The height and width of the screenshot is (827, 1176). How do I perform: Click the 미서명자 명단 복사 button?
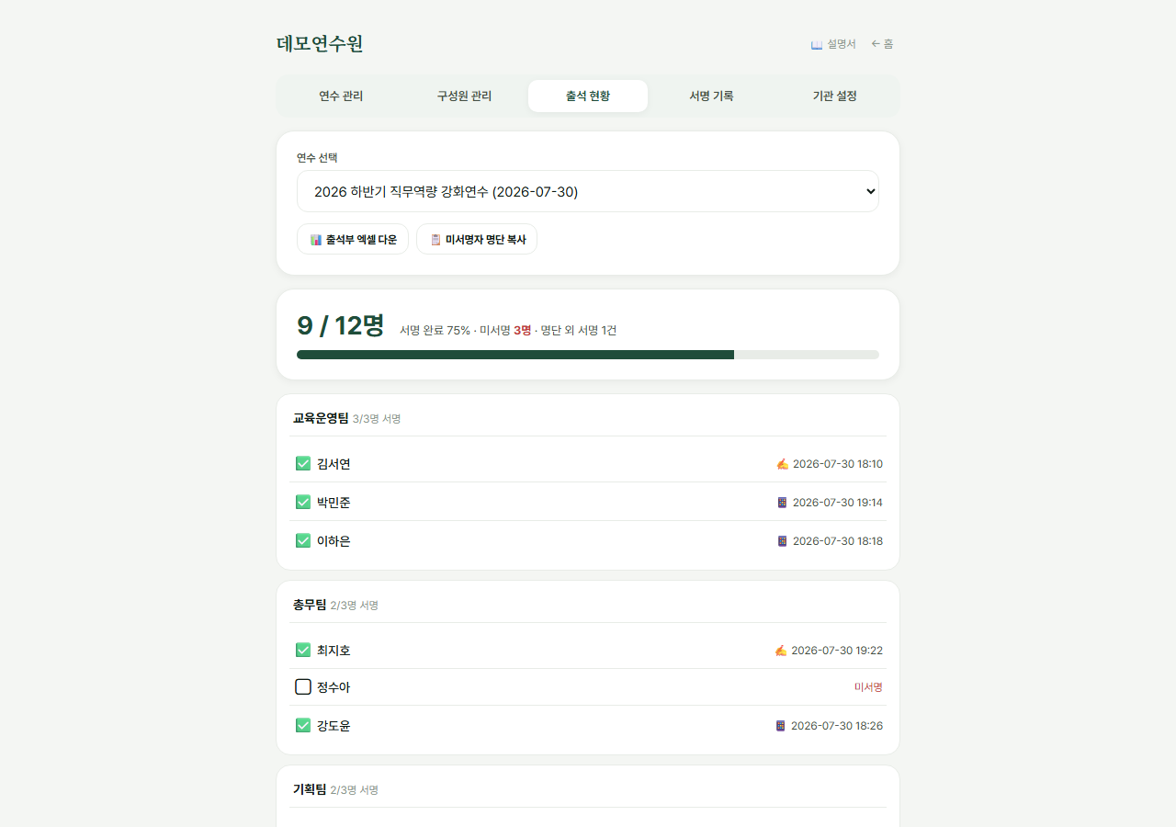477,239
